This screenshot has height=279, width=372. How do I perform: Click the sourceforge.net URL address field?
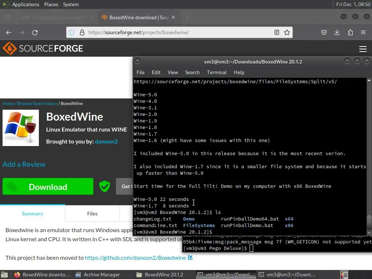[179, 32]
